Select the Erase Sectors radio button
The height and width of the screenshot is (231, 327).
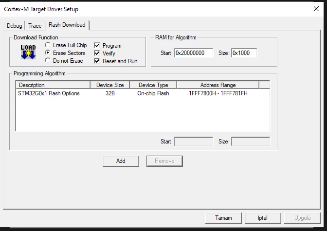48,53
